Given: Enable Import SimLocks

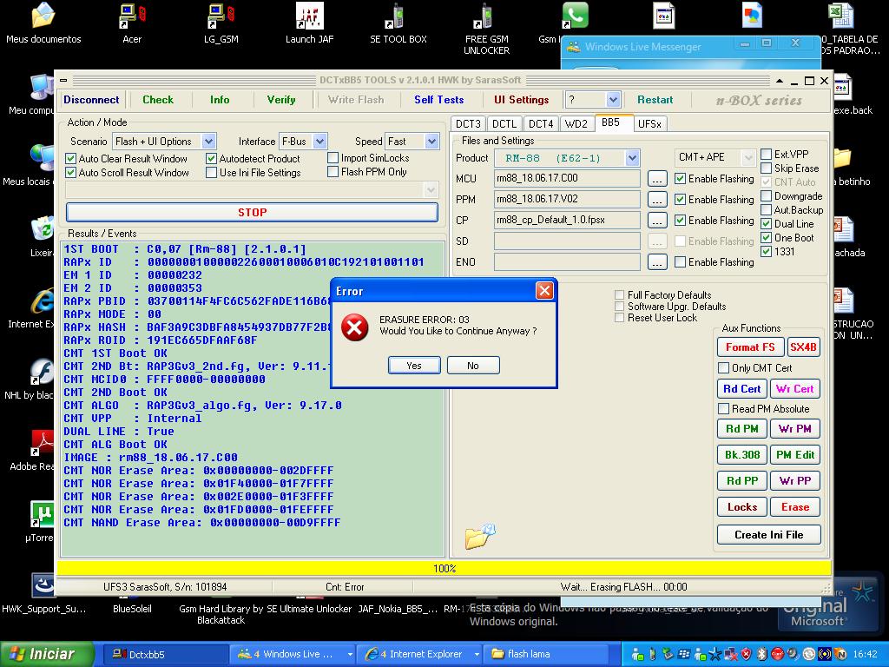Looking at the screenshot, I should (x=333, y=158).
